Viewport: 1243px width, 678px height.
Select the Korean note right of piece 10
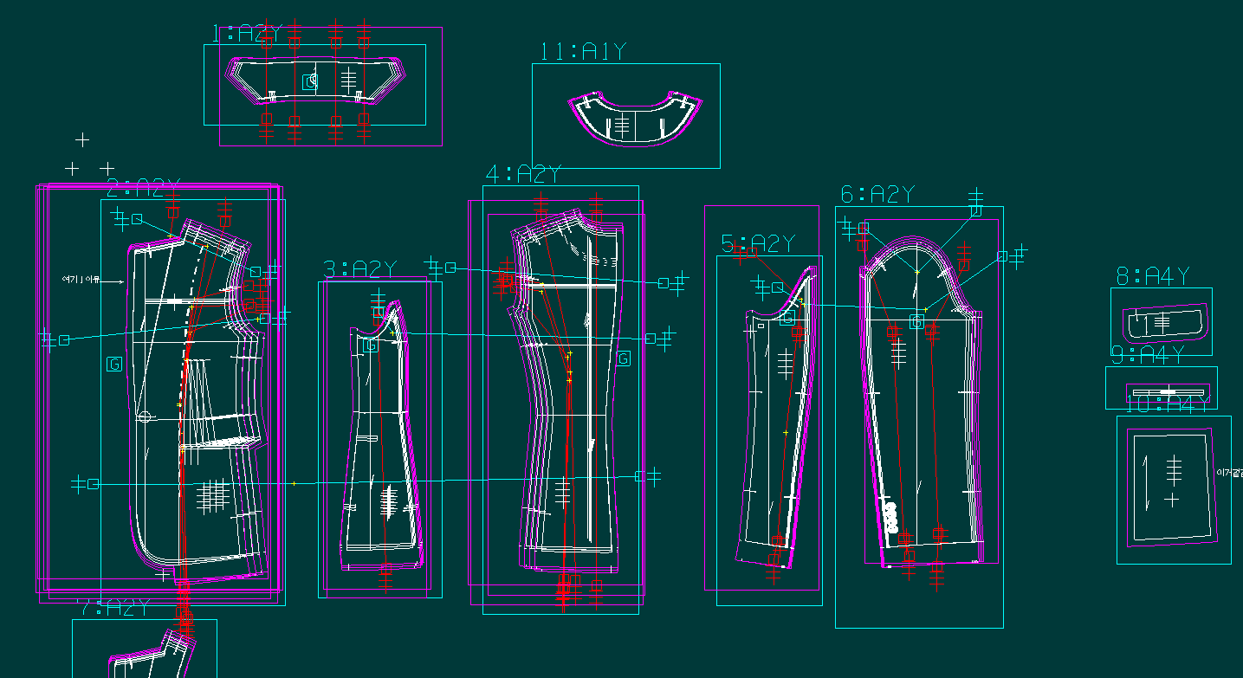(1229, 473)
